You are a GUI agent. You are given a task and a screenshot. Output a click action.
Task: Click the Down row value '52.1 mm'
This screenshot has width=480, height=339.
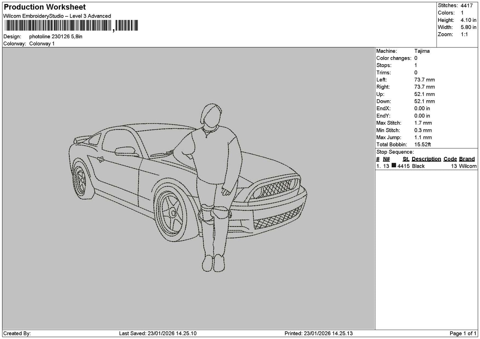point(425,101)
